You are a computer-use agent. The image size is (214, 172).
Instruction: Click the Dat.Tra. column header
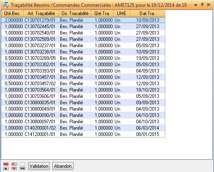(147, 13)
